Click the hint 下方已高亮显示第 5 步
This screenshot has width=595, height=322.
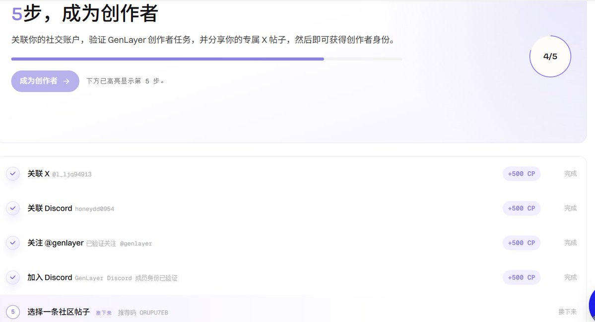[125, 81]
